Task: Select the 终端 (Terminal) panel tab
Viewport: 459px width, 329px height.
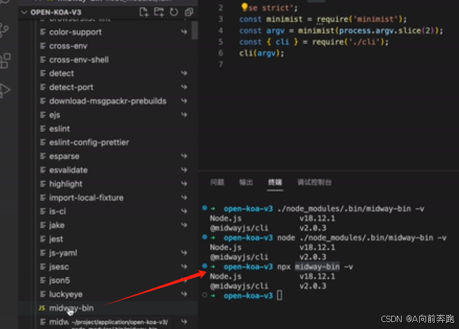Action: click(x=275, y=183)
